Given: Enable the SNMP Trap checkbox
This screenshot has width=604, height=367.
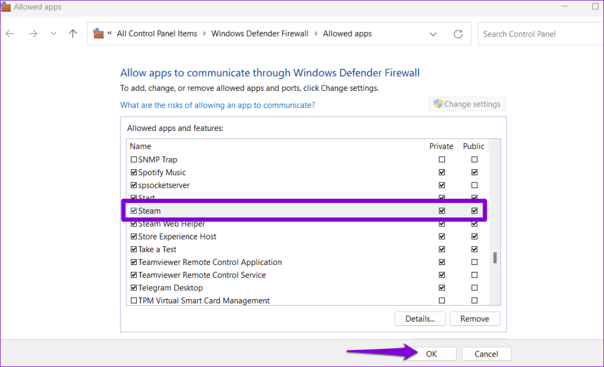Looking at the screenshot, I should (x=133, y=159).
